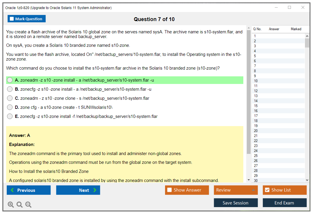The image size is (314, 215).
Task: Click the Marked column header
Action: [x=296, y=29]
